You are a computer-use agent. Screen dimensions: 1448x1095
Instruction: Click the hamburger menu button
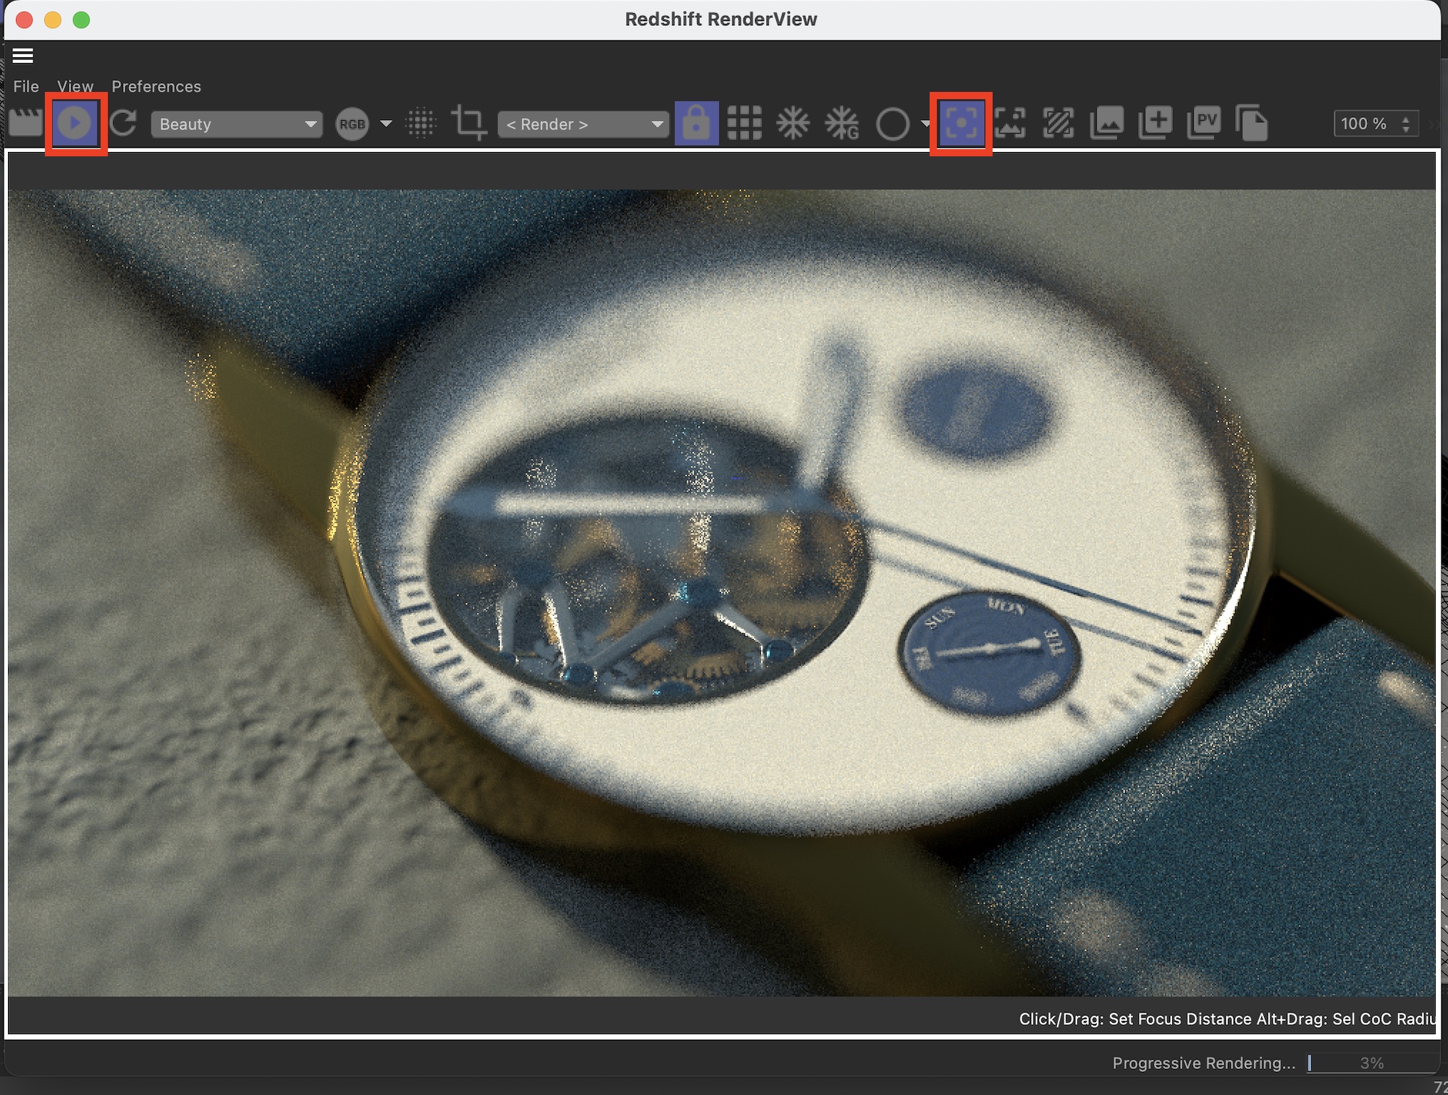23,56
